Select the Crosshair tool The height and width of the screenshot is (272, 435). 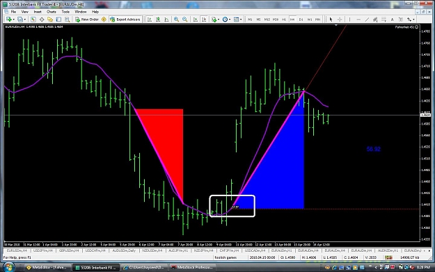(x=340, y=19)
